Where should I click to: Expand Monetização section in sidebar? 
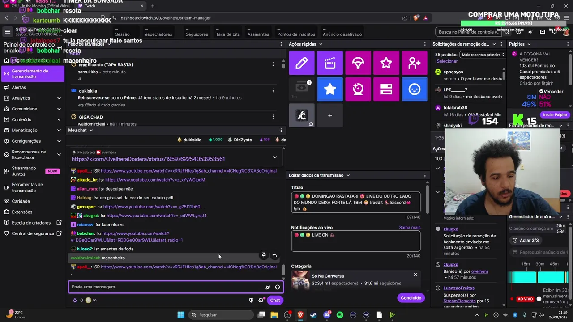(59, 130)
